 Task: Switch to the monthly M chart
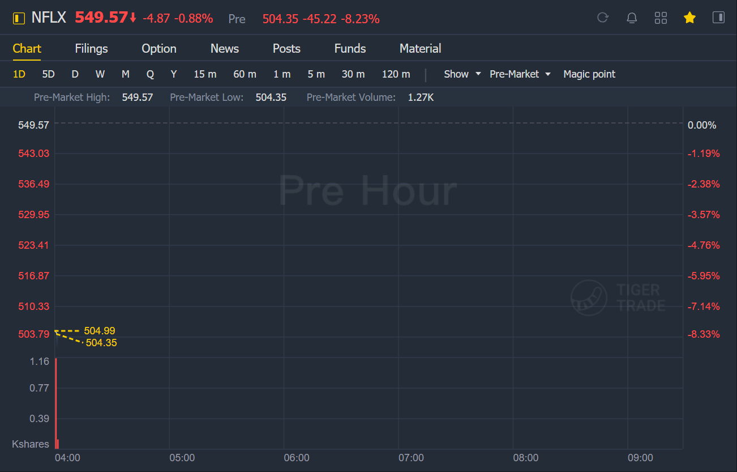pyautogui.click(x=126, y=74)
